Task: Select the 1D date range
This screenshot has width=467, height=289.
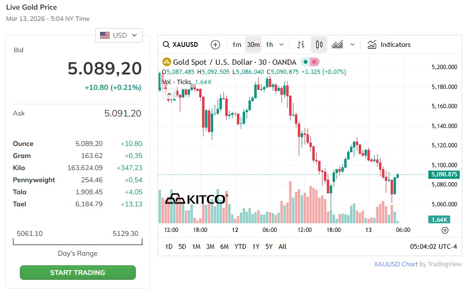Action: pyautogui.click(x=169, y=246)
